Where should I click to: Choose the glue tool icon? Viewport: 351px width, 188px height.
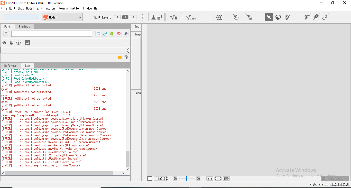click(x=307, y=17)
